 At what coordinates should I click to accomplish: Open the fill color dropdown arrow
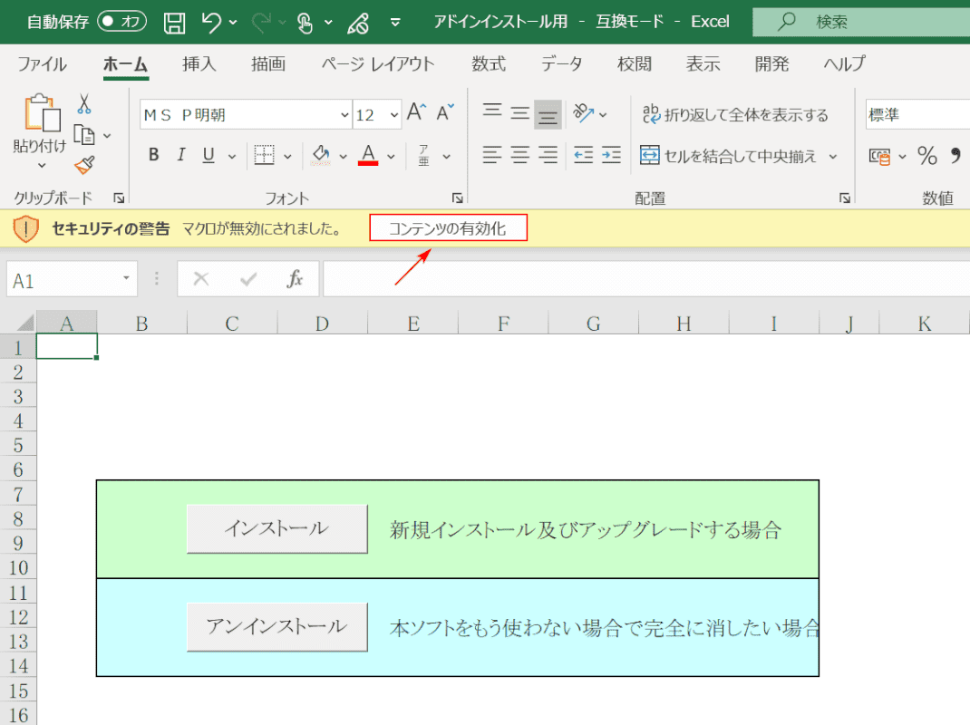coord(344,156)
